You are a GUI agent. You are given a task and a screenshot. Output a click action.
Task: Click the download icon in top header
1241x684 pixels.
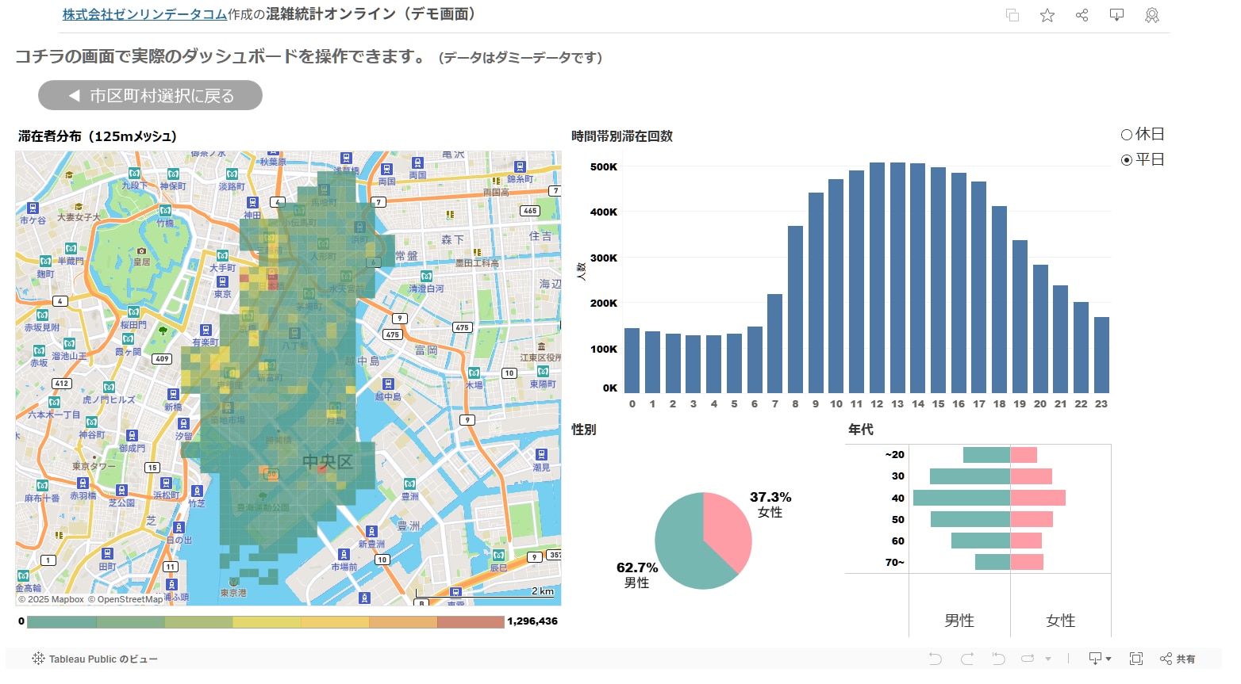(1116, 15)
